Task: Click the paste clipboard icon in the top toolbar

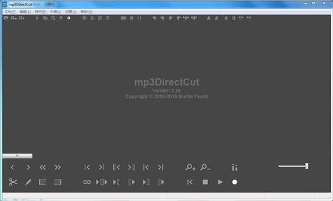Action: 53,18
